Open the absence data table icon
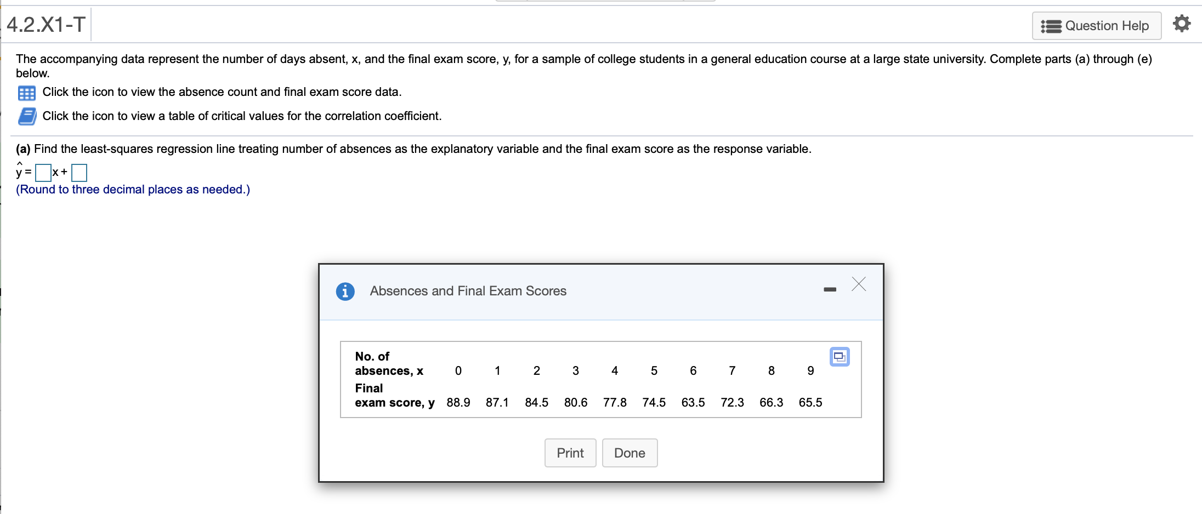Screen dimensions: 1202x514 [26, 93]
